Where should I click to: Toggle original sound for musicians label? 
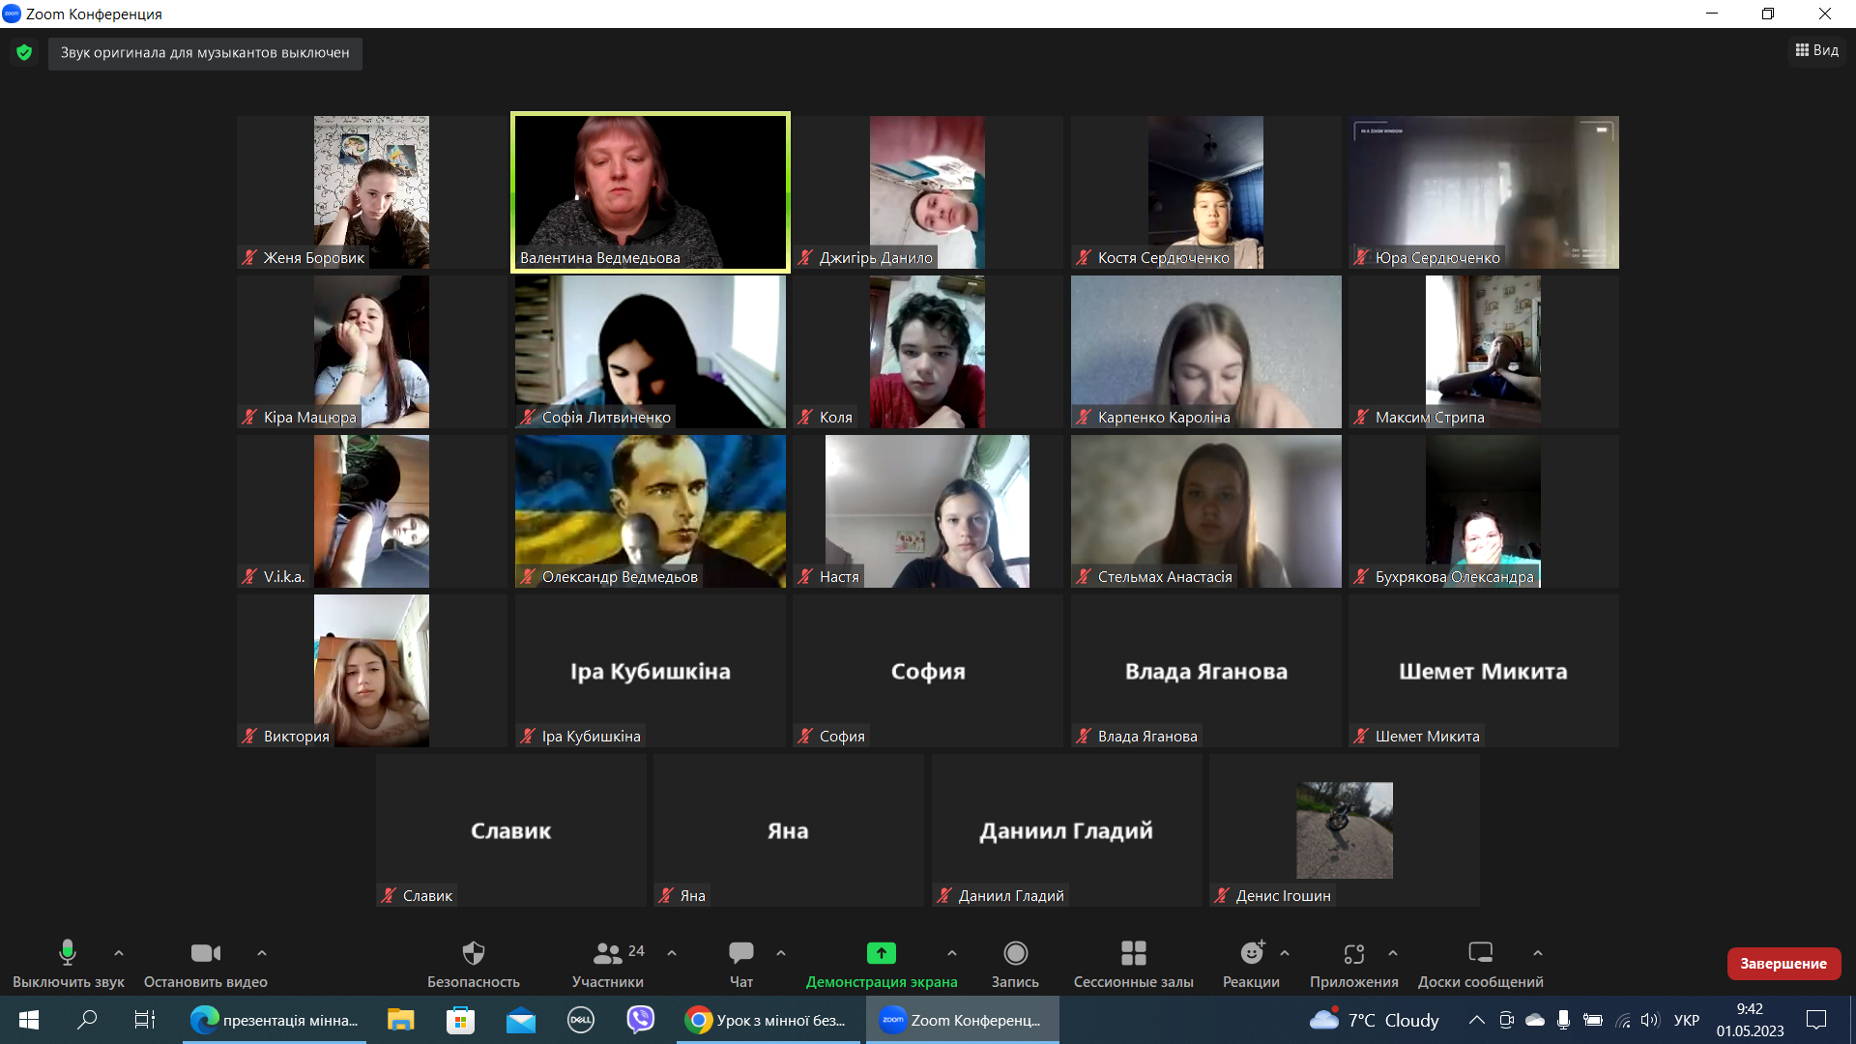point(205,53)
